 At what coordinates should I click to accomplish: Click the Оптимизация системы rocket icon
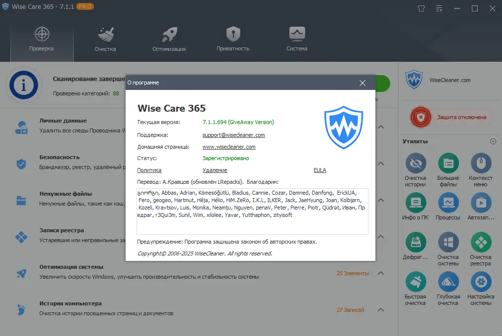coord(21,274)
